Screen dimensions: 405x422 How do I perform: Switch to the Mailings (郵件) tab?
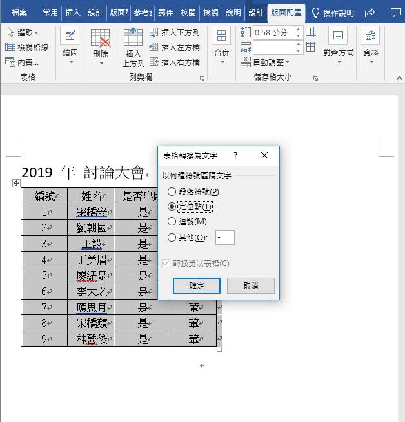click(x=165, y=13)
